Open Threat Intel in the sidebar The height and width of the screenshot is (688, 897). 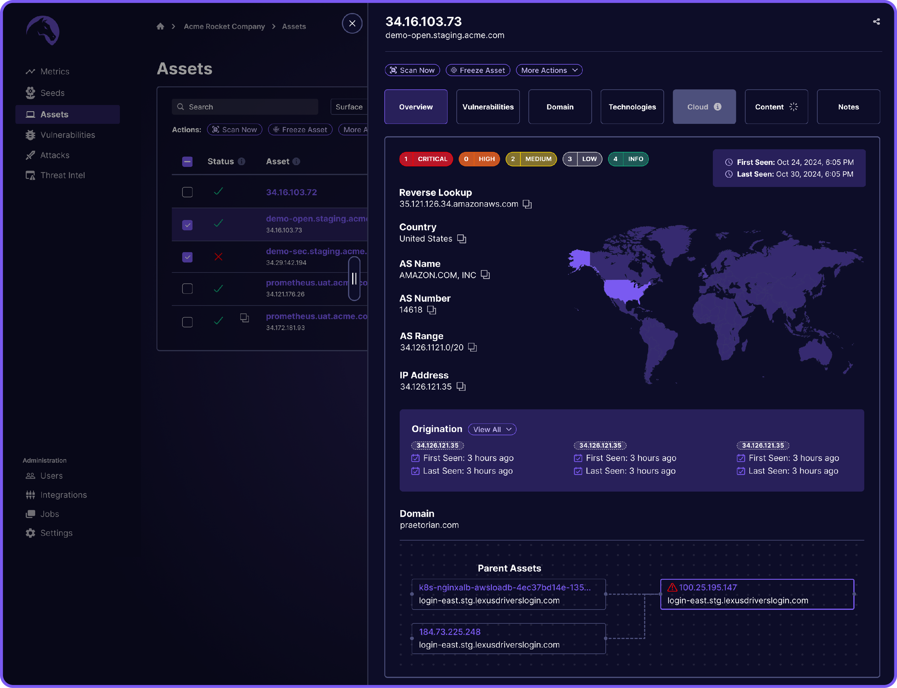pyautogui.click(x=62, y=175)
